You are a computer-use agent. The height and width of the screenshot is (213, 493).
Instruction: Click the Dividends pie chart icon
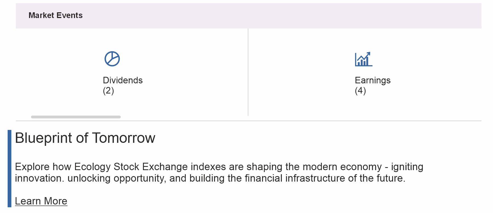coord(112,59)
